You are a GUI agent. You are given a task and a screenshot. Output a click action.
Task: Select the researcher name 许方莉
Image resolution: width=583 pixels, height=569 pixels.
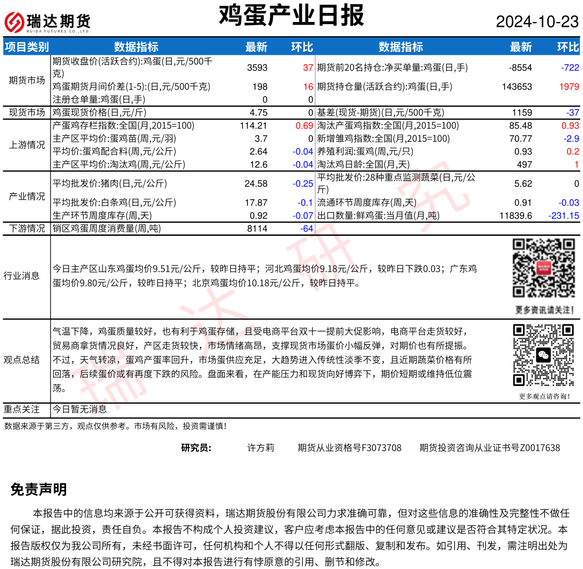[260, 448]
